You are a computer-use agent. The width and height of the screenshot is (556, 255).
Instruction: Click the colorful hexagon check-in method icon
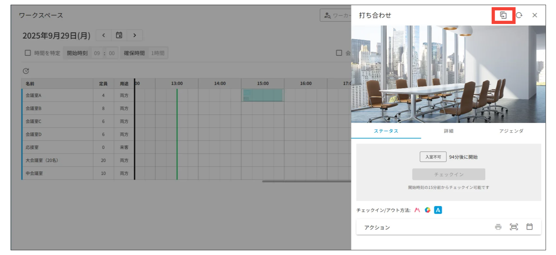point(428,210)
